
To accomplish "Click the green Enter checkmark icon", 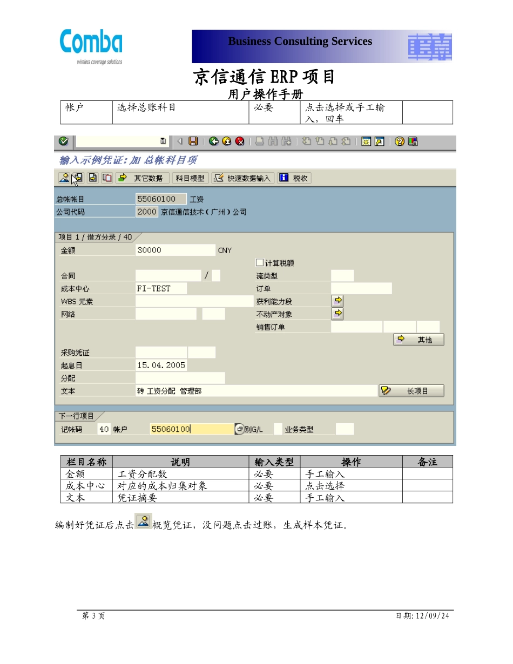I will coord(64,141).
